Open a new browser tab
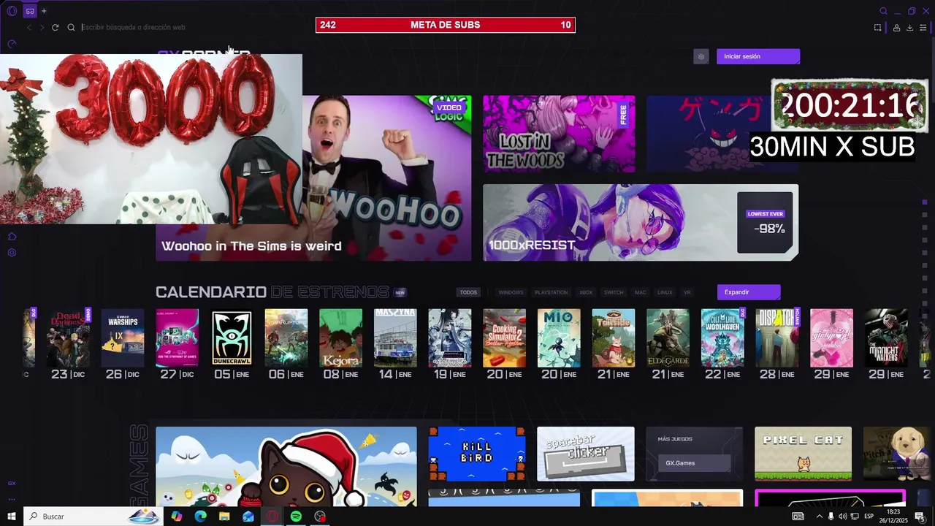The height and width of the screenshot is (526, 935). pyautogui.click(x=44, y=11)
